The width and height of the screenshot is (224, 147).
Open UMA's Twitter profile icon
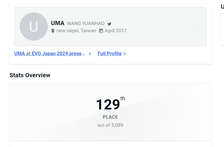point(109,24)
